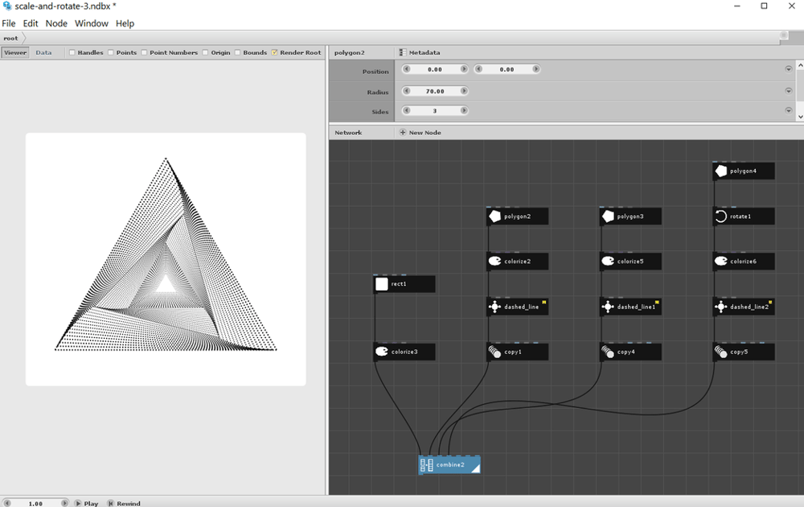Open the Node menu
This screenshot has width=804, height=507.
point(56,23)
